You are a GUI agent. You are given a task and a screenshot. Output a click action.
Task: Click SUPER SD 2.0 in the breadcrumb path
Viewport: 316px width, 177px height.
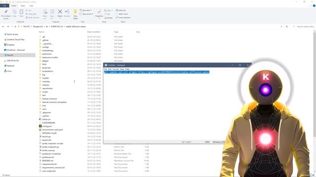click(x=57, y=27)
